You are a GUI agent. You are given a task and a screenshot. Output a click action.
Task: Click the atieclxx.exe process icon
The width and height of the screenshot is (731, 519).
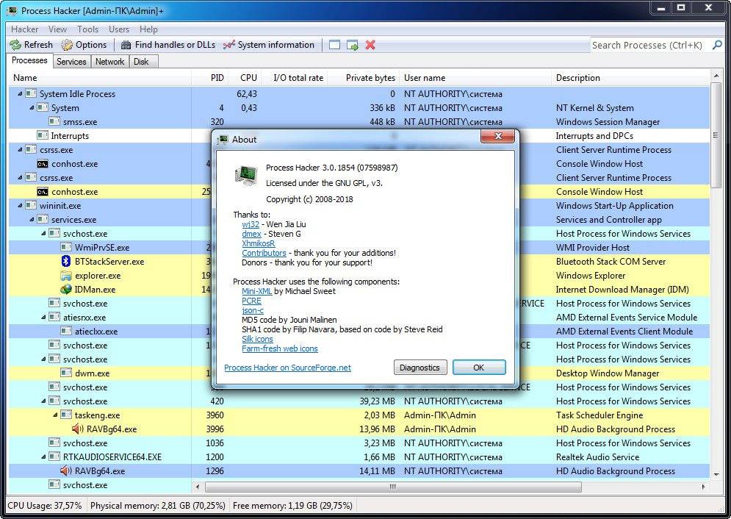tap(66, 331)
